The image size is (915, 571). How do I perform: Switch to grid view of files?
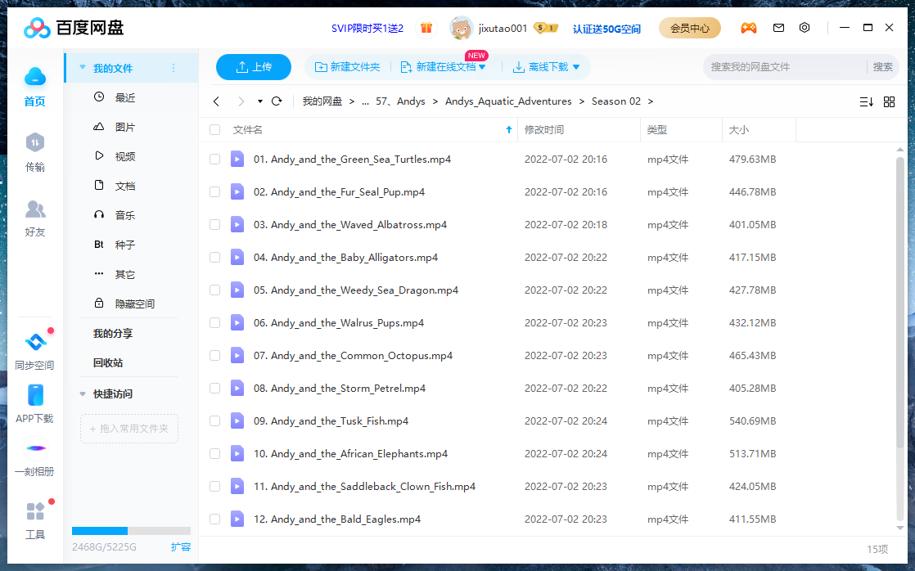[x=889, y=101]
